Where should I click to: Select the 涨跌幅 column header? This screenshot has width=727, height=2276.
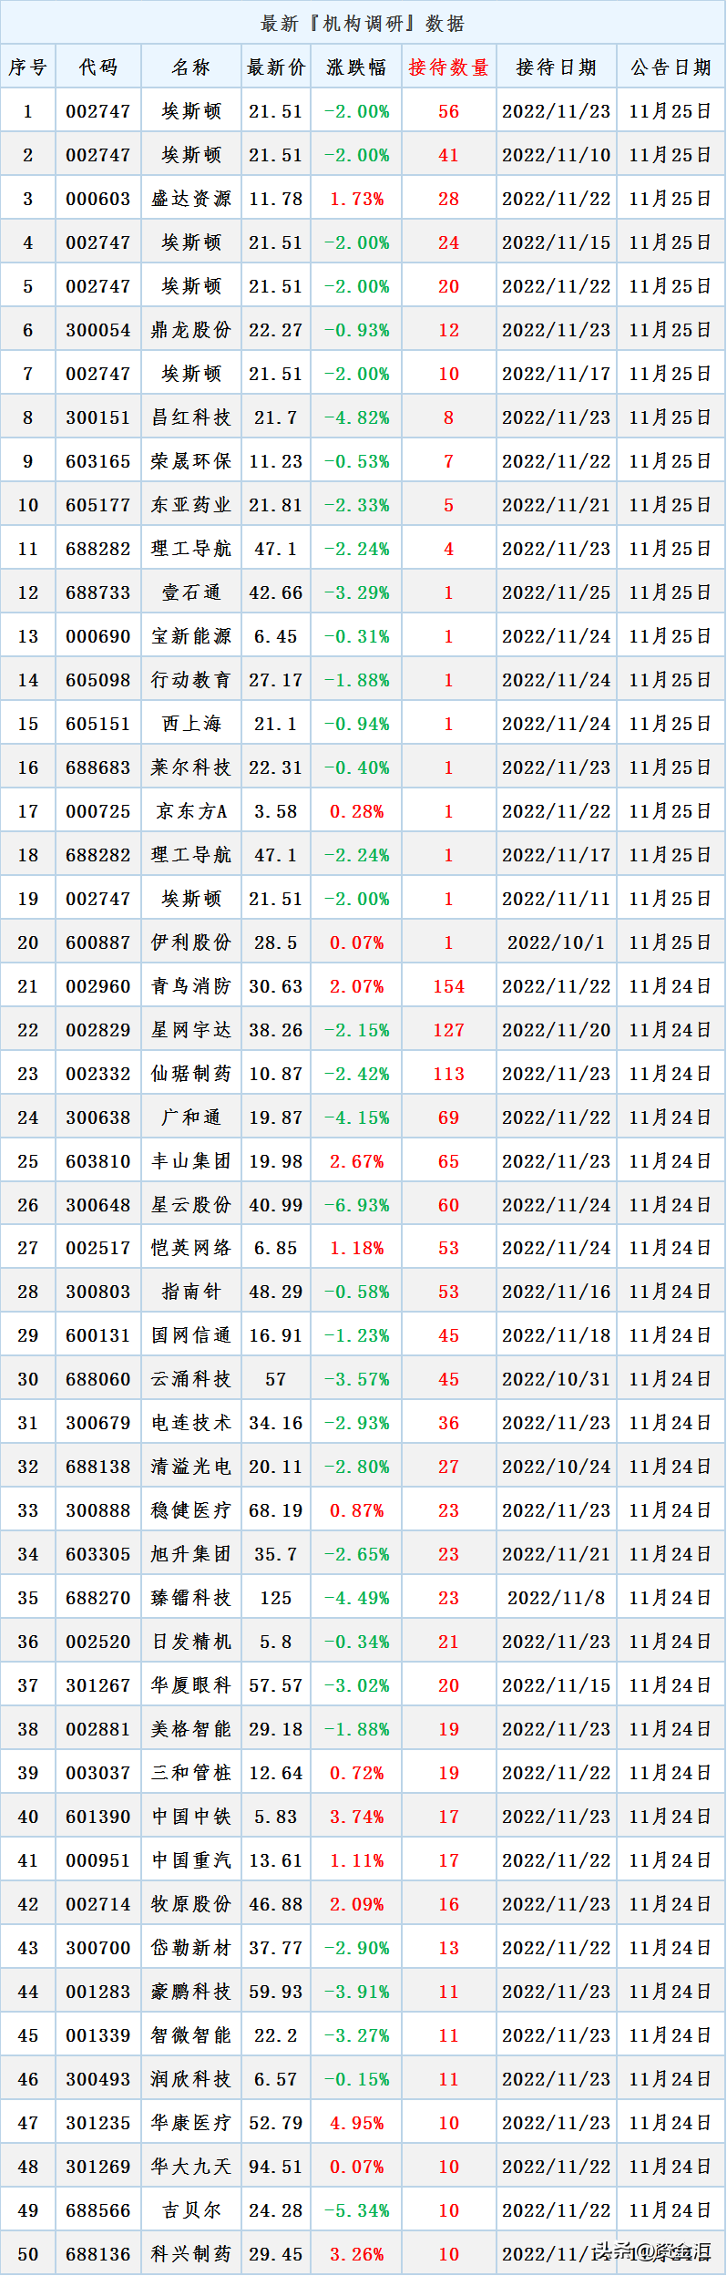[x=357, y=67]
